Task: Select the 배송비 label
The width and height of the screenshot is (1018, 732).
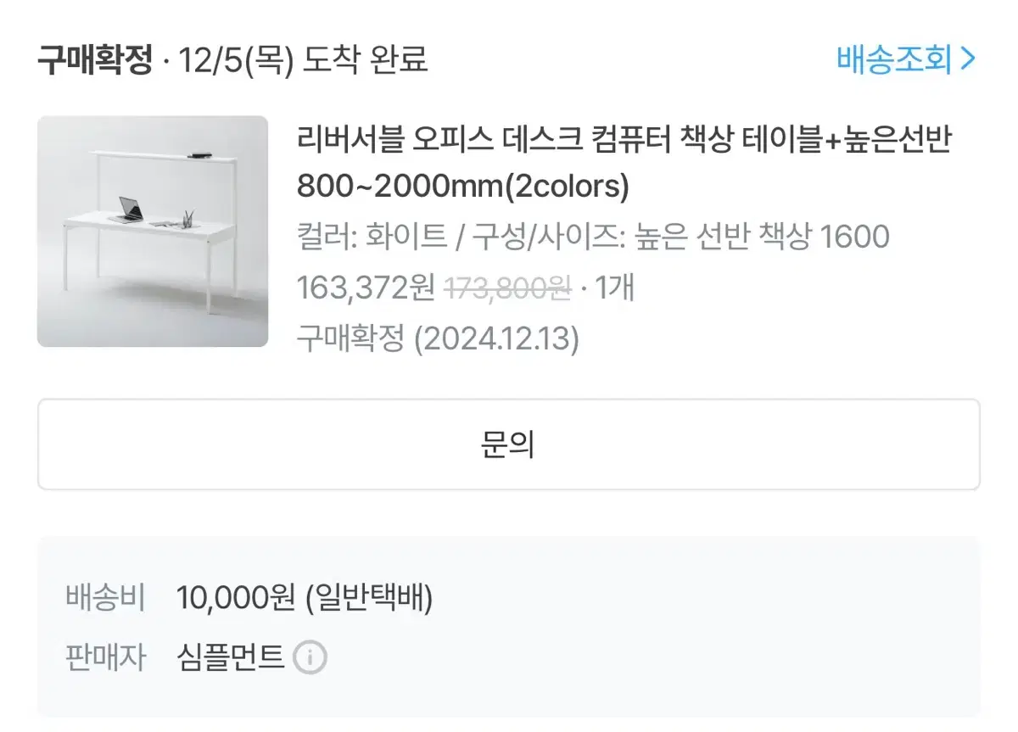Action: [x=105, y=599]
